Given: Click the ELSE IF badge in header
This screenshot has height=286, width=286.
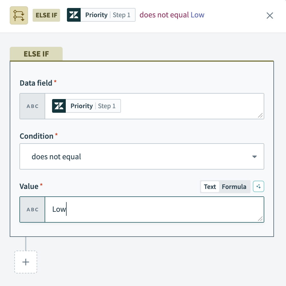Looking at the screenshot, I should click(46, 15).
